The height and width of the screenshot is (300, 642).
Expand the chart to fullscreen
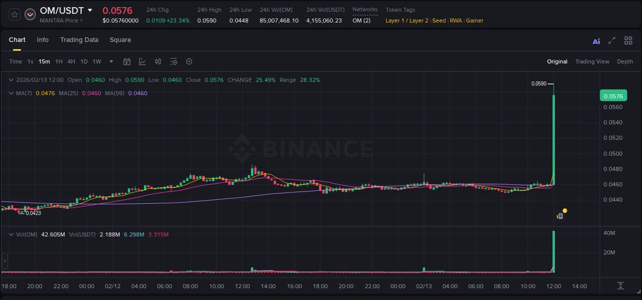(612, 40)
